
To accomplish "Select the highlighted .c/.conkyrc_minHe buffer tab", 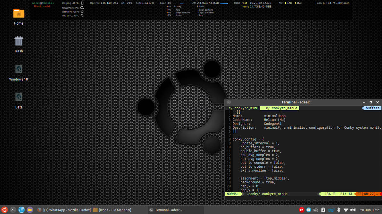I will 279,108.
